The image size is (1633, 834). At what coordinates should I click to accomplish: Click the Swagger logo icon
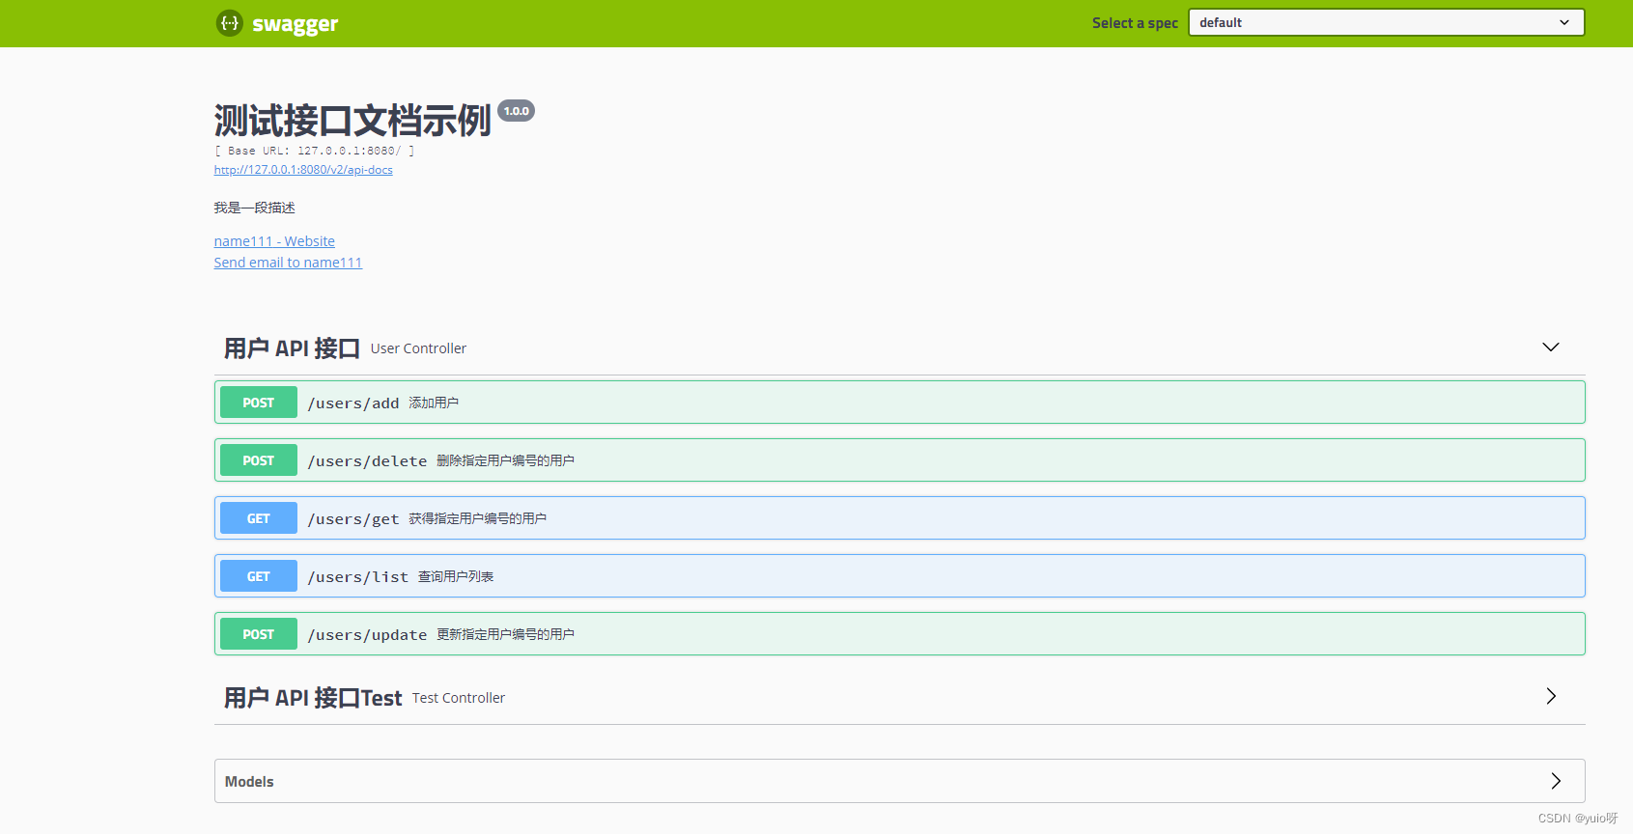click(230, 23)
